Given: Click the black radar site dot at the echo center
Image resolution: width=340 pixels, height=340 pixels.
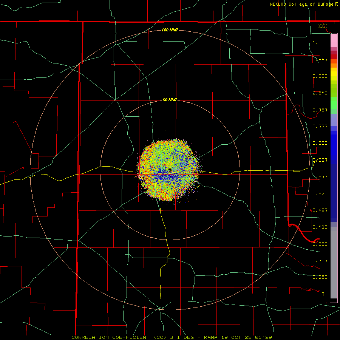Looking at the screenshot, I should tap(170, 170).
